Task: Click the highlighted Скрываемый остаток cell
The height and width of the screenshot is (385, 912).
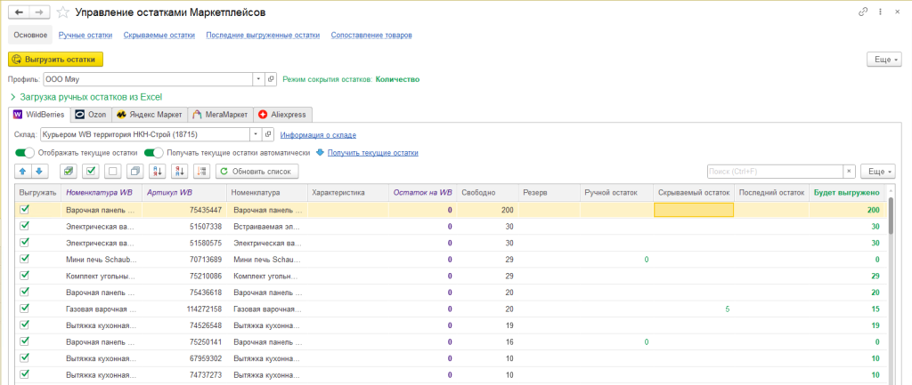Action: pos(694,210)
